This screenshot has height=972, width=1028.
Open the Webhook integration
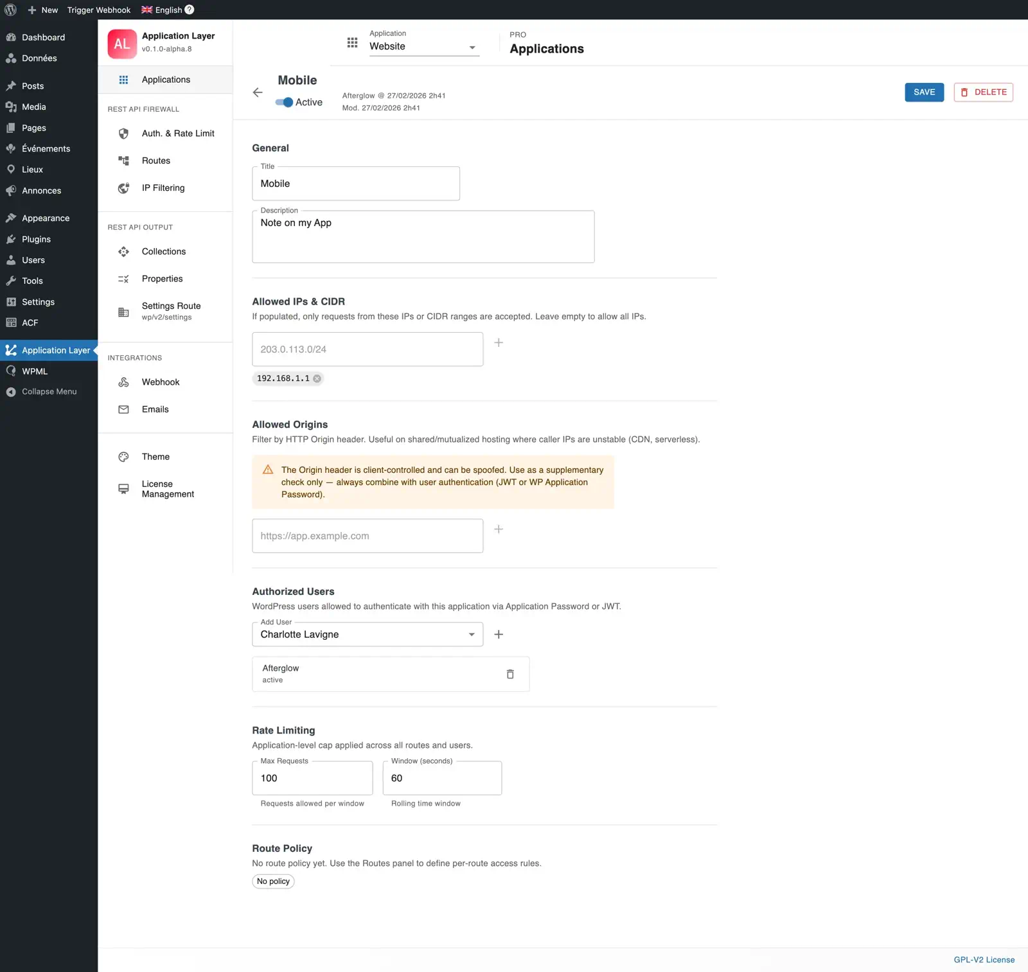point(160,382)
